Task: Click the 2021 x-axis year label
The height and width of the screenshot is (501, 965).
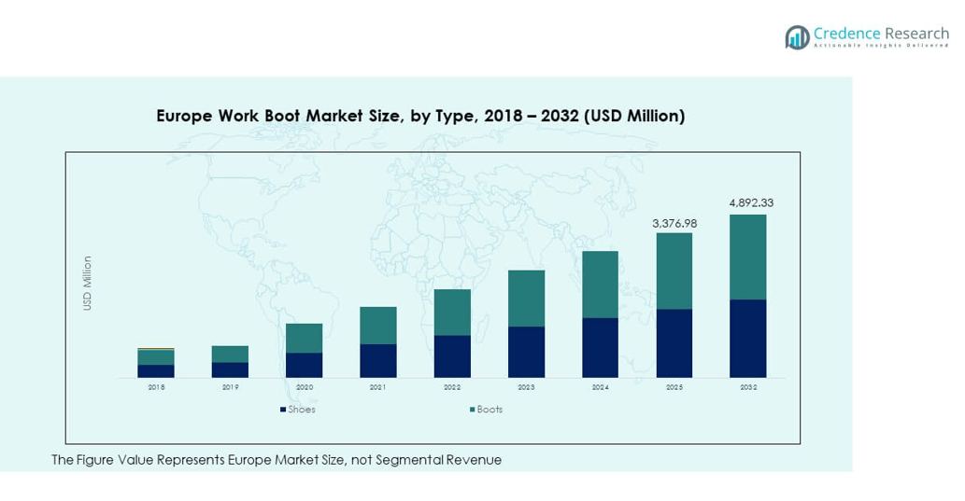Action: coord(377,386)
